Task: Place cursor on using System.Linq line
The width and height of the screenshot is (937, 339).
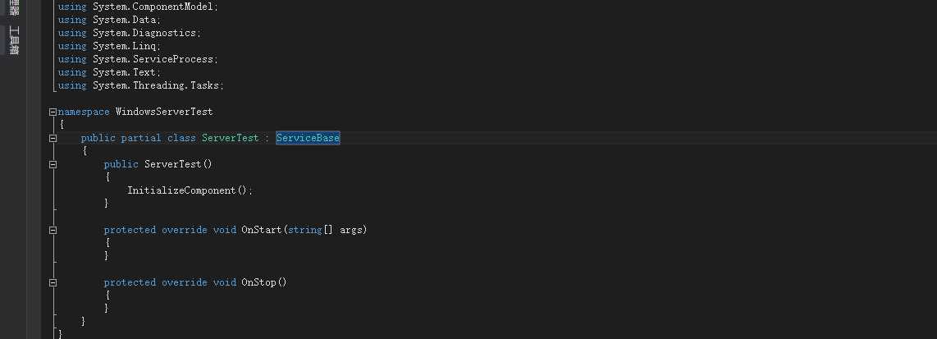Action: pos(109,46)
